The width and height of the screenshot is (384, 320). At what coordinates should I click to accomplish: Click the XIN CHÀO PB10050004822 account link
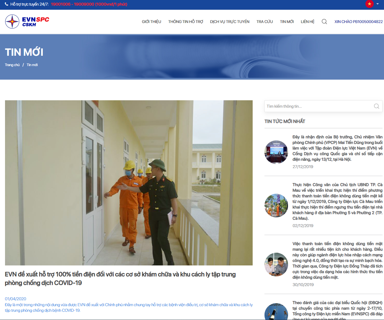point(358,22)
